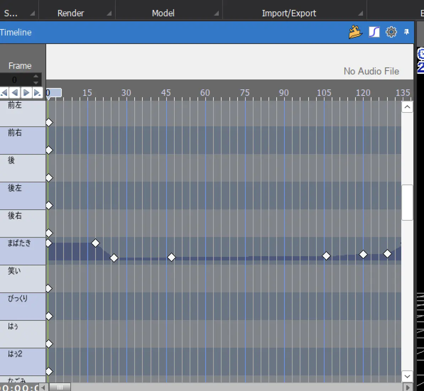Screen dimensions: 424x391
Task: Select 後 keyframe diamond at frame 0
Action: 49,178
